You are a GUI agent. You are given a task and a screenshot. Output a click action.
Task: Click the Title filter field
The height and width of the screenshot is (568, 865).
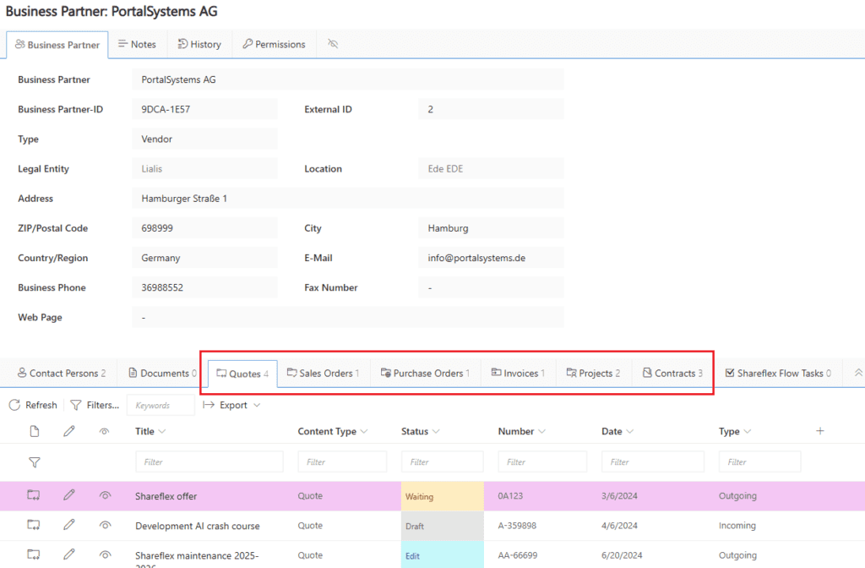(x=209, y=461)
